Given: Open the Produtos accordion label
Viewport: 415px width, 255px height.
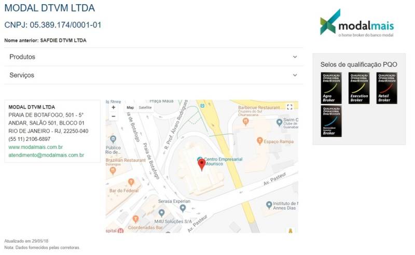Looking at the screenshot, I should [22, 57].
